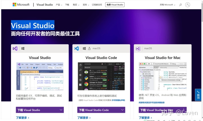This screenshot has width=203, height=121.
Task: Click the Visual Studio IDE screenshot thumbnail
Action: click(x=40, y=76)
